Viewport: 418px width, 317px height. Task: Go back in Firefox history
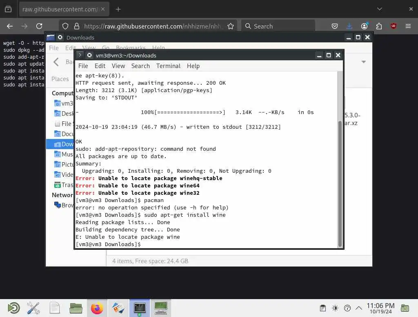point(10,26)
